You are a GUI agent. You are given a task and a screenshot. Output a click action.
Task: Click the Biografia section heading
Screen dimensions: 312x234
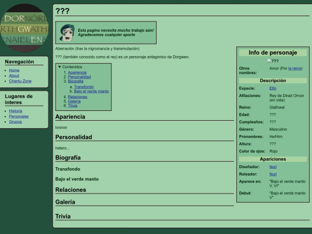[68, 158]
